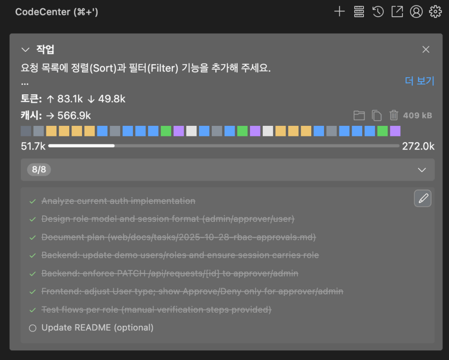Click the 더 보기 link

[419, 81]
